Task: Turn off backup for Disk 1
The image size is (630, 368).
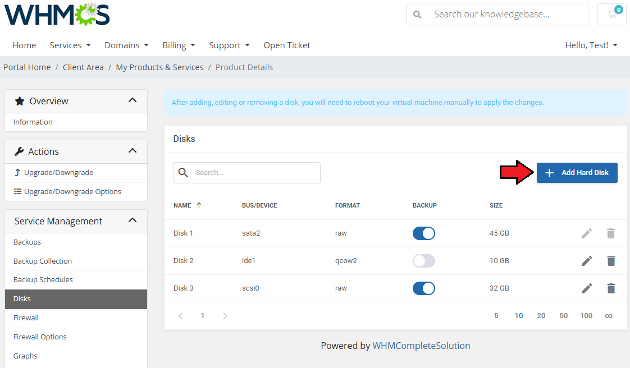Action: tap(424, 233)
